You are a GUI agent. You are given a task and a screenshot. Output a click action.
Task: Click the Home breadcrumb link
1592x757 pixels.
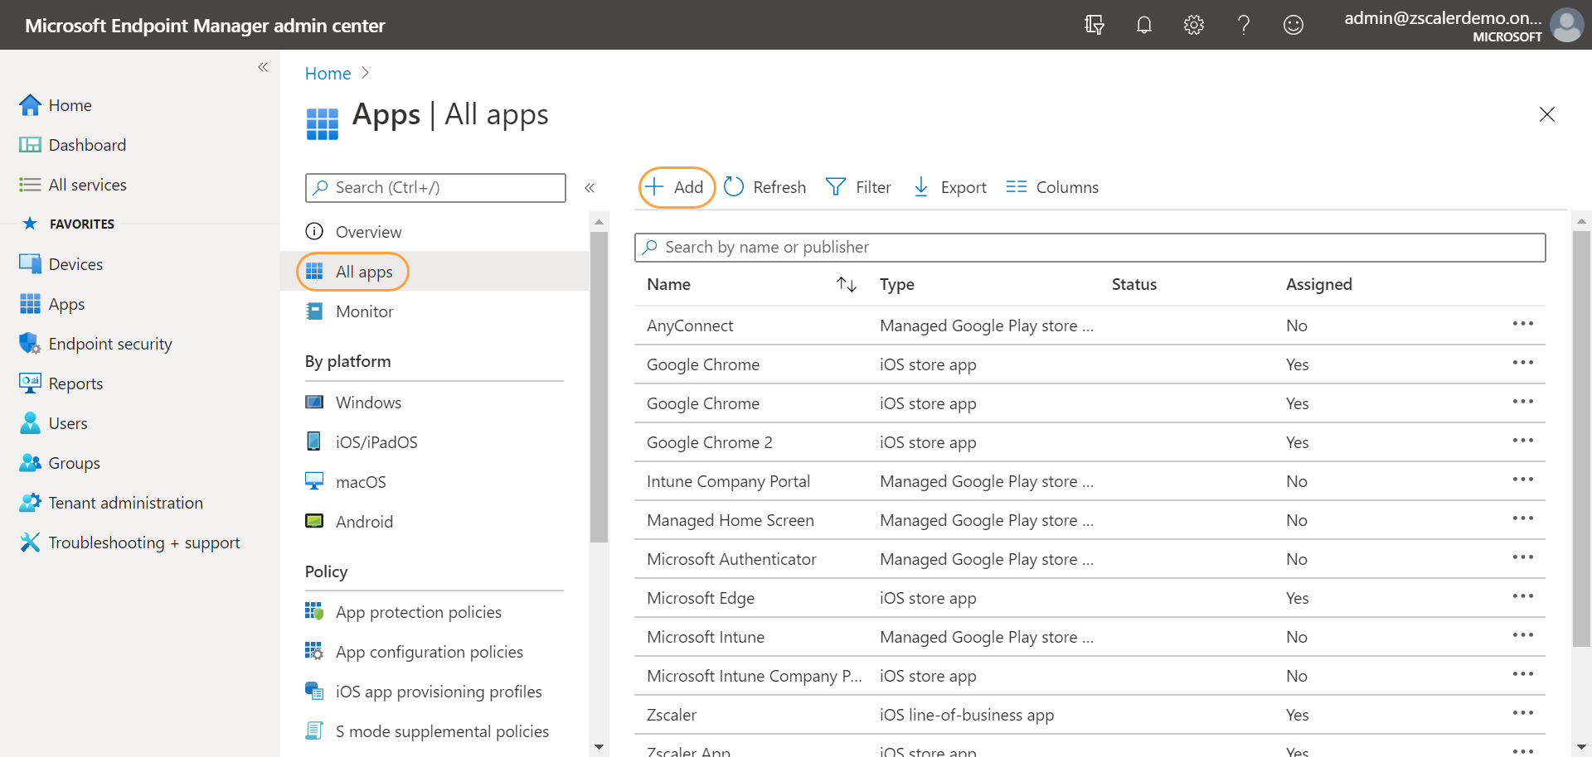(328, 73)
